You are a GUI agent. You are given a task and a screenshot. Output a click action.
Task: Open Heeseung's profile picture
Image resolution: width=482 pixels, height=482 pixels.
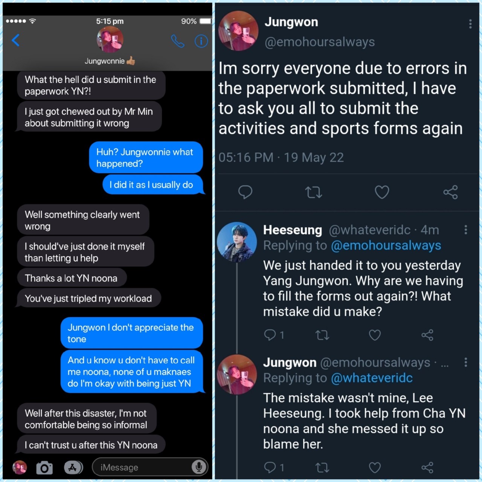tap(237, 242)
